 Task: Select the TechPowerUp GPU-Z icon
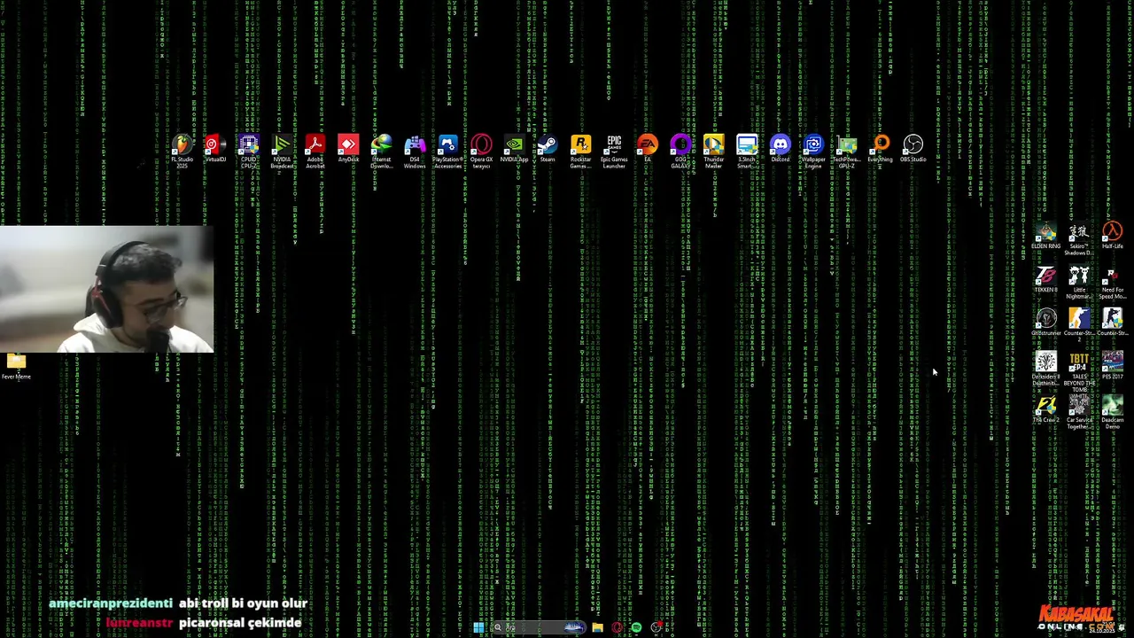coord(847,152)
